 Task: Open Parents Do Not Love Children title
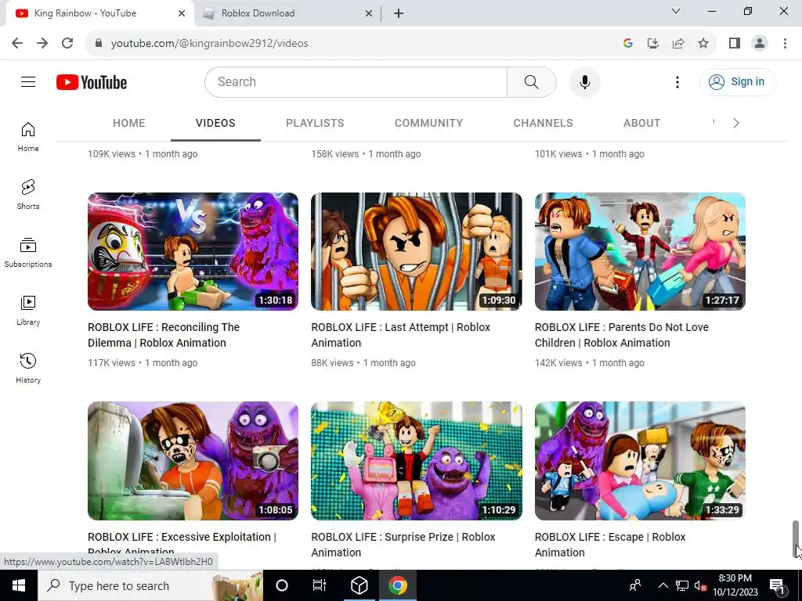pyautogui.click(x=621, y=335)
